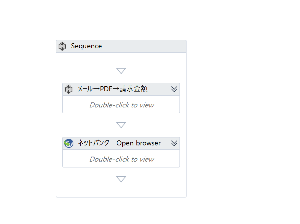Select the メール→PDF→請求金額 title label
The image size is (300, 224).
113,89
